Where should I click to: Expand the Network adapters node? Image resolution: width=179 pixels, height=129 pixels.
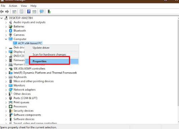click(x=6, y=90)
